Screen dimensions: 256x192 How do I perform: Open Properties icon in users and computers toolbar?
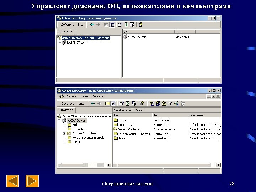click(122, 103)
